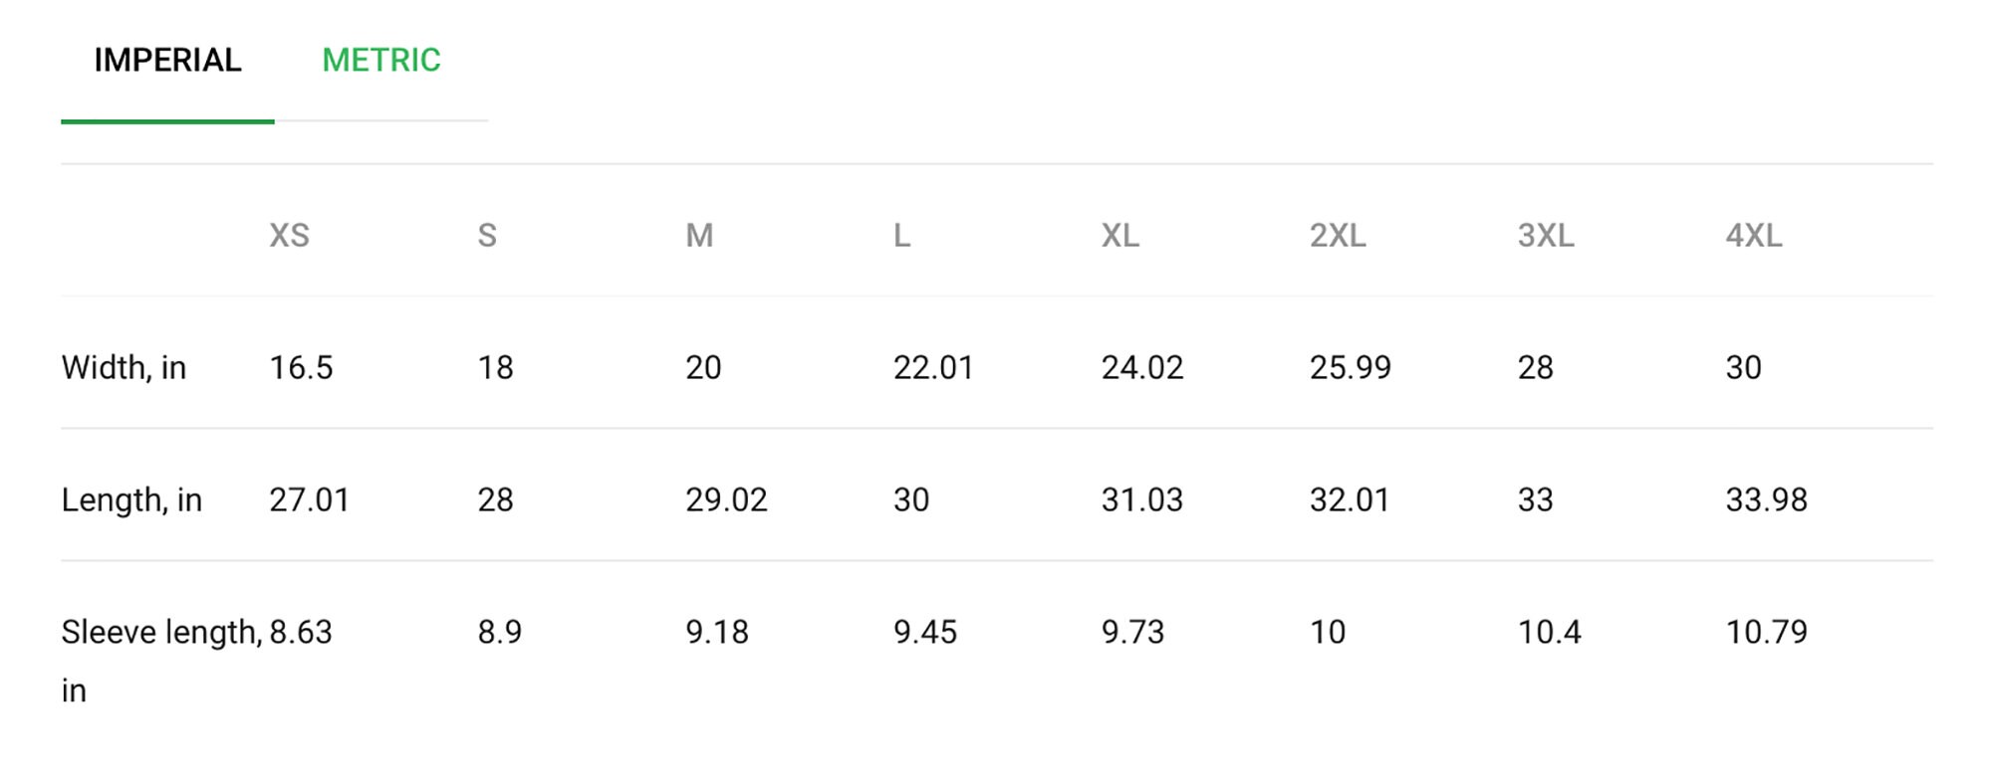
Task: Click the L width value 22.01
Action: (933, 368)
